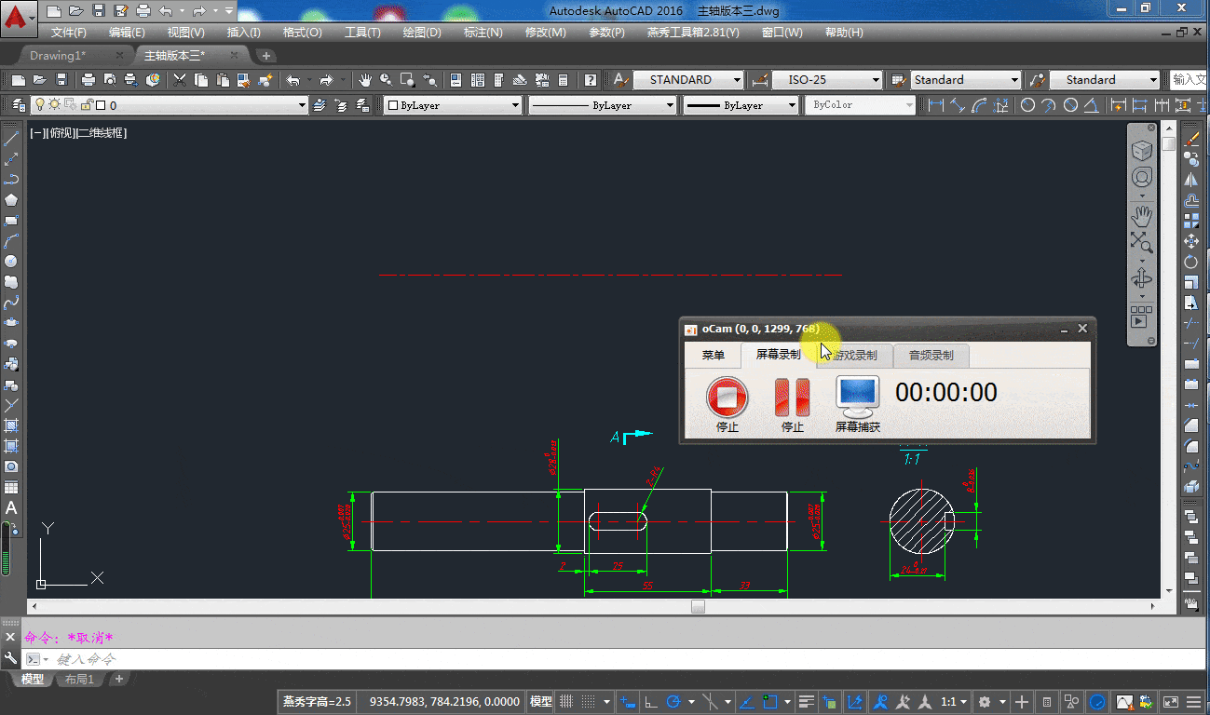This screenshot has height=715, width=1210.
Task: Open the ISO-25 dimension style dropdown
Action: tap(827, 80)
